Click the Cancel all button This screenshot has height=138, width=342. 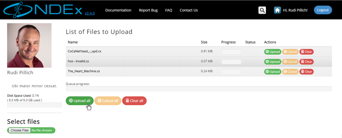tap(108, 101)
